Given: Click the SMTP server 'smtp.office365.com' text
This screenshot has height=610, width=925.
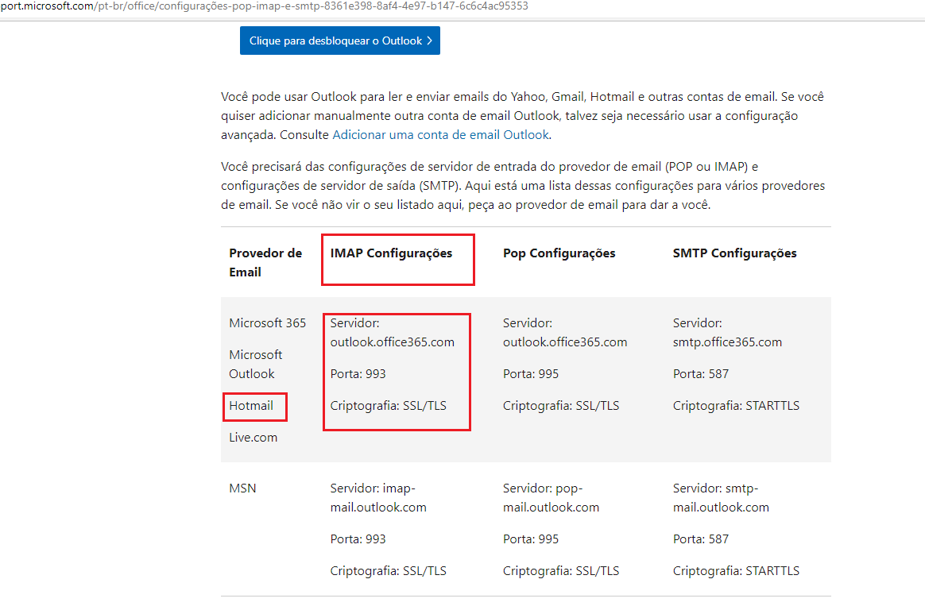Looking at the screenshot, I should (727, 342).
